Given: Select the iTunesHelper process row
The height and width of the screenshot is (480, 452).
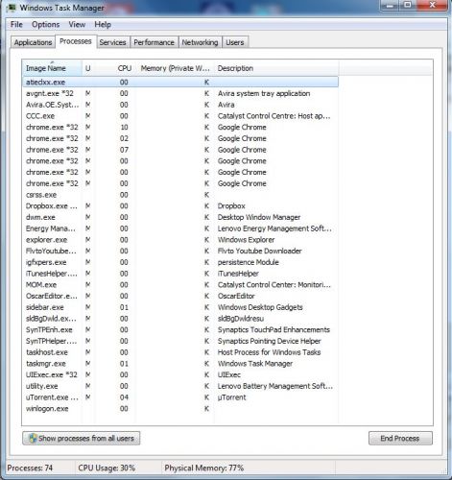Looking at the screenshot, I should (x=180, y=274).
